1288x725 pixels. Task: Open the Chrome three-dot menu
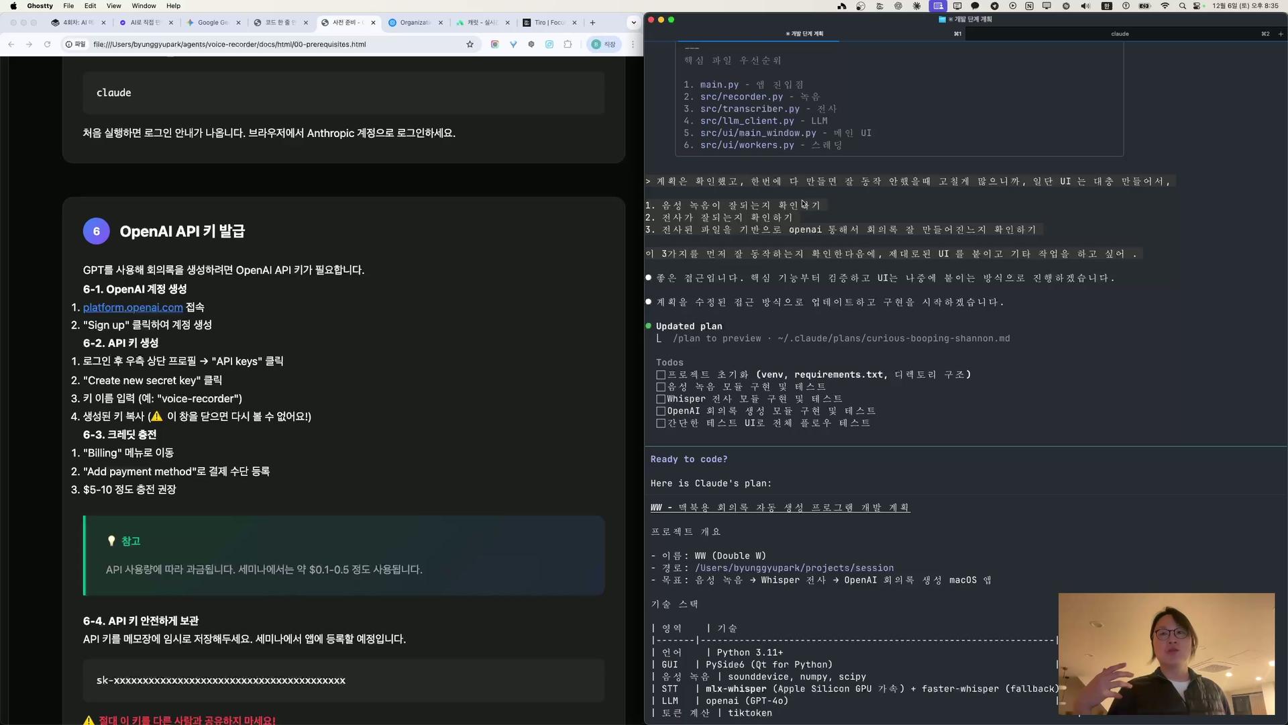[x=633, y=44]
